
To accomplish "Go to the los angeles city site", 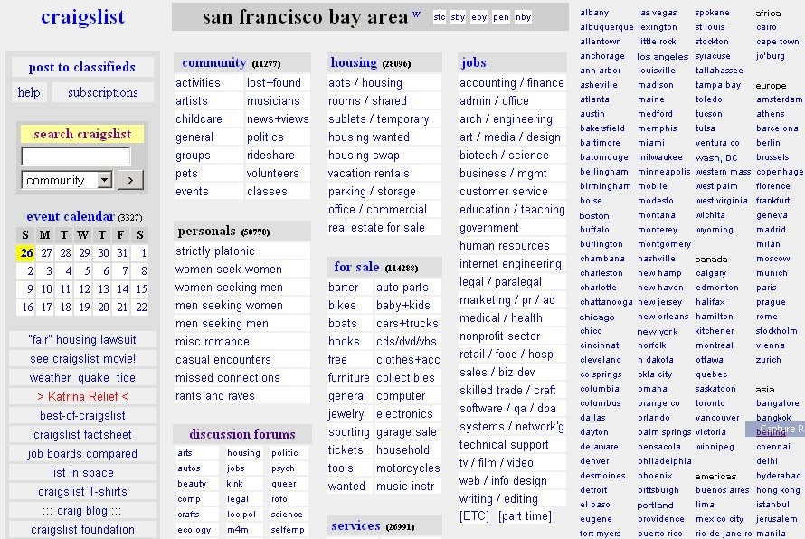I will tap(663, 56).
